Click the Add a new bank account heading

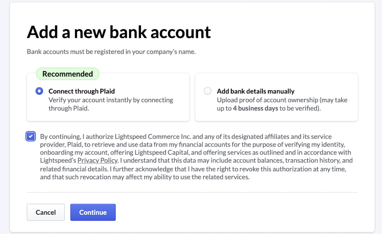click(119, 32)
